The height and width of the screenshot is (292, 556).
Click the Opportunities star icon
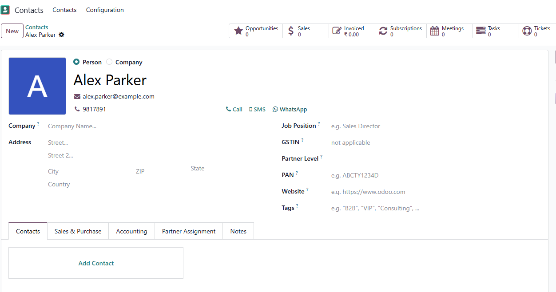[238, 31]
